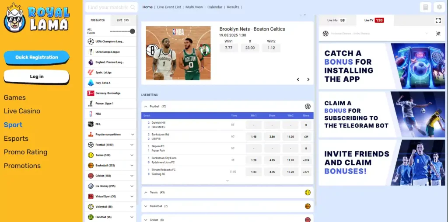This screenshot has width=448, height=222.
Task: Click the France Ligue 1 icon
Action: (x=91, y=103)
